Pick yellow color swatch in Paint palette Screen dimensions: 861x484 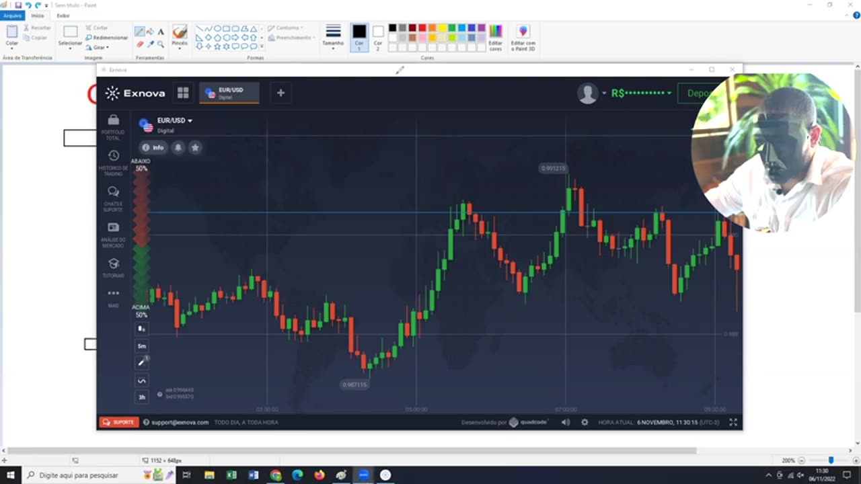[x=442, y=28]
